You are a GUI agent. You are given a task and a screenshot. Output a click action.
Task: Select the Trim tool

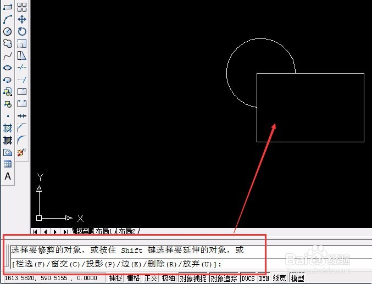tap(22, 68)
